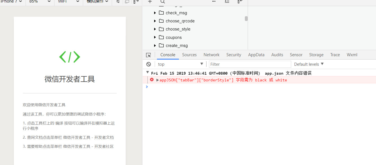Open the iPhone 7 device dropdown
The image size is (376, 165).
point(11,1)
